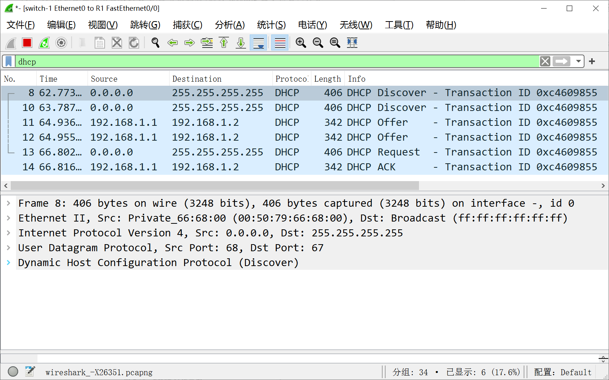Screen dimensions: 609x380
Task: Select packet 13 DHCP Request row
Action: (x=304, y=152)
